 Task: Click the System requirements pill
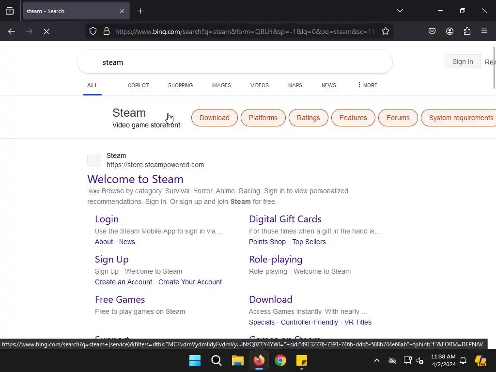459,118
